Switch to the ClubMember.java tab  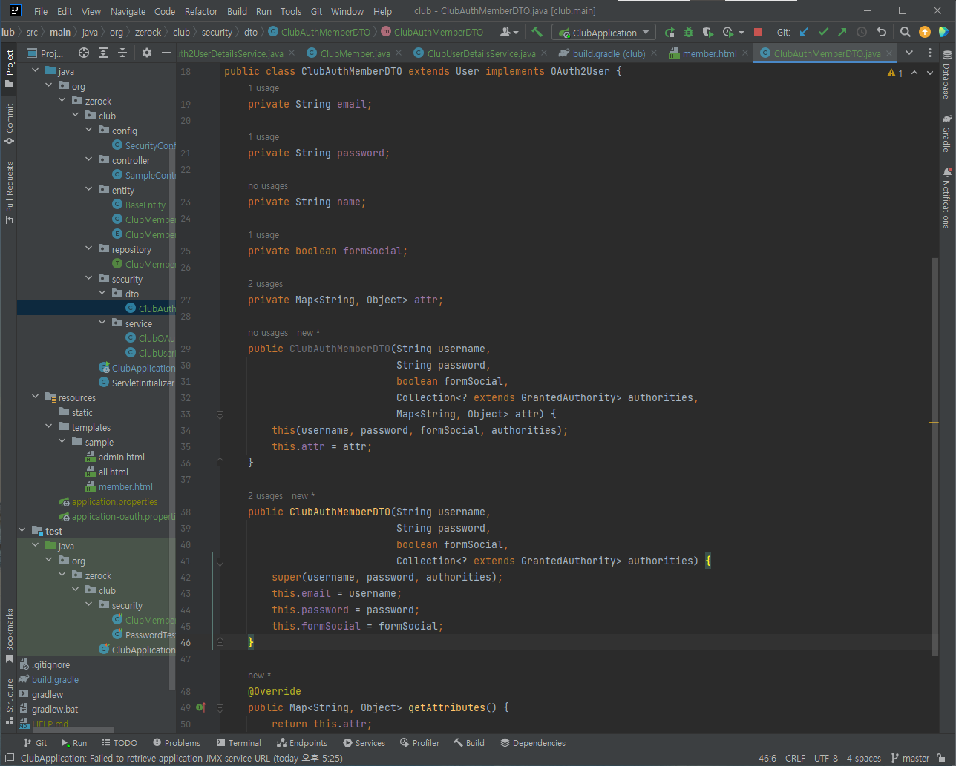click(355, 53)
